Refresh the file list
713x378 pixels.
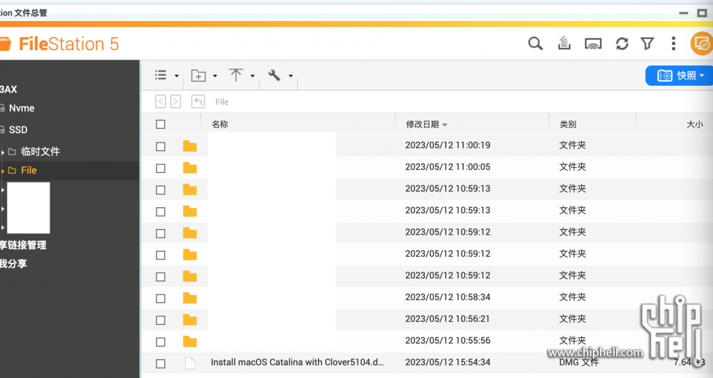pos(622,44)
